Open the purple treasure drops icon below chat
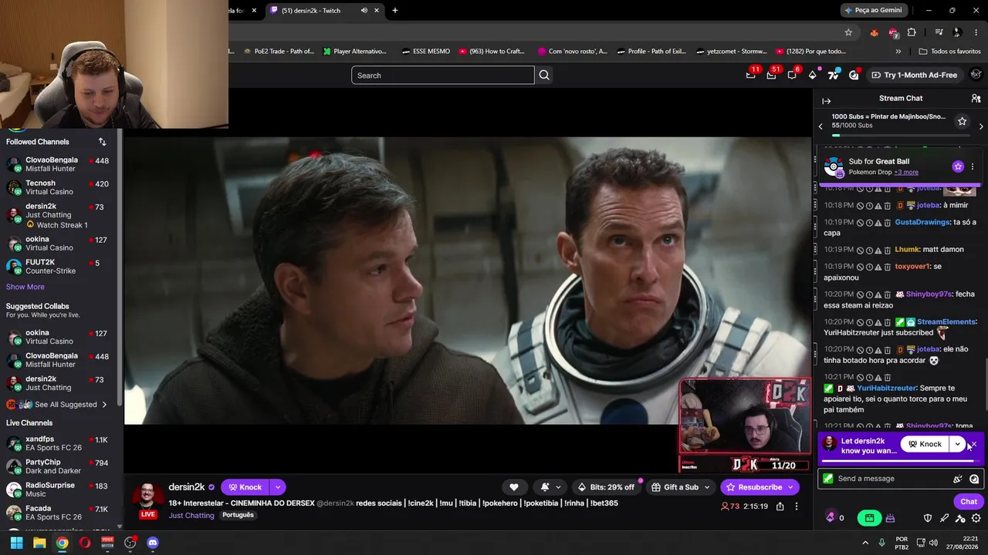The width and height of the screenshot is (988, 555). [890, 518]
